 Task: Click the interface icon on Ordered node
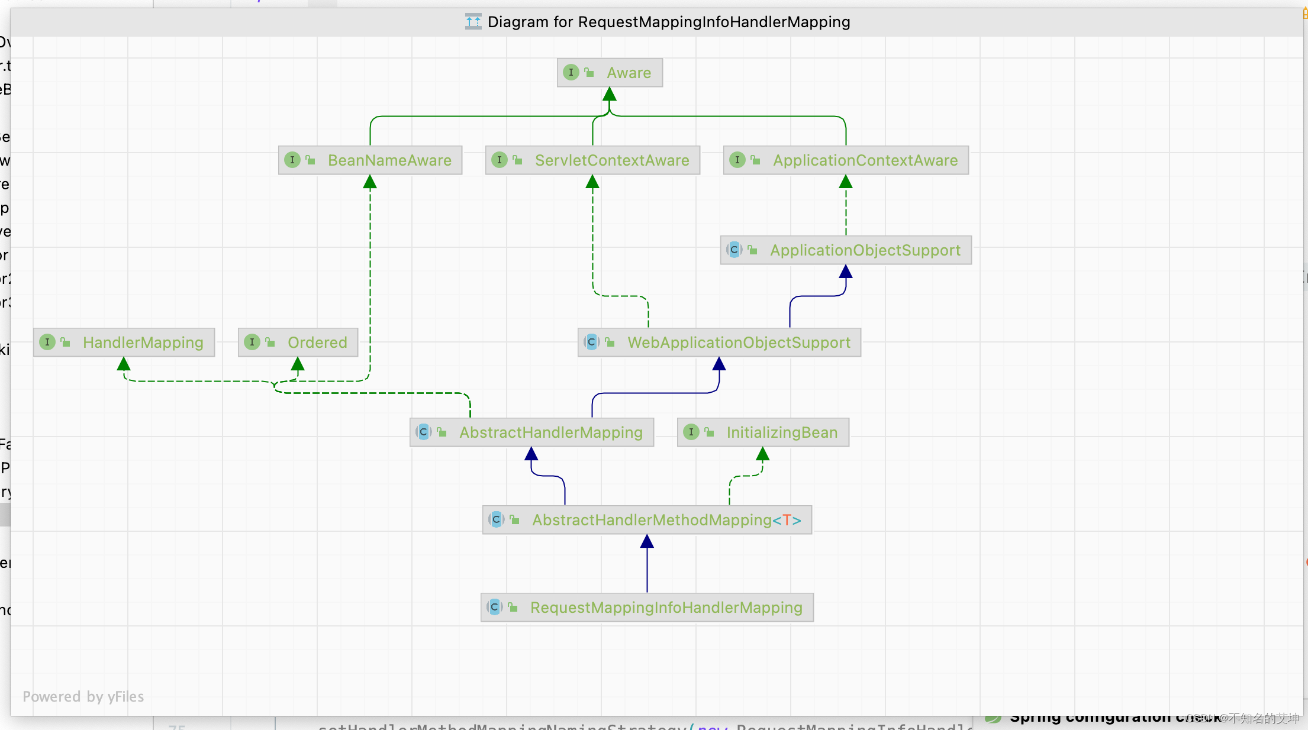tap(252, 343)
